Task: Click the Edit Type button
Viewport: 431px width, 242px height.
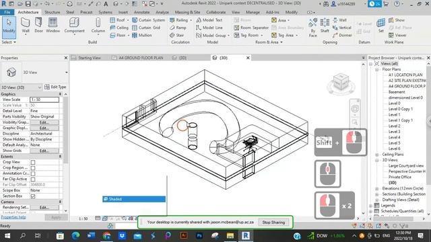Action: pos(55,87)
